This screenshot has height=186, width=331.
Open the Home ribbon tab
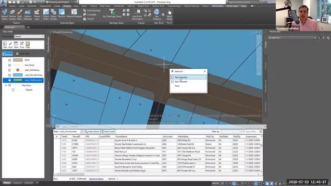click(12, 6)
